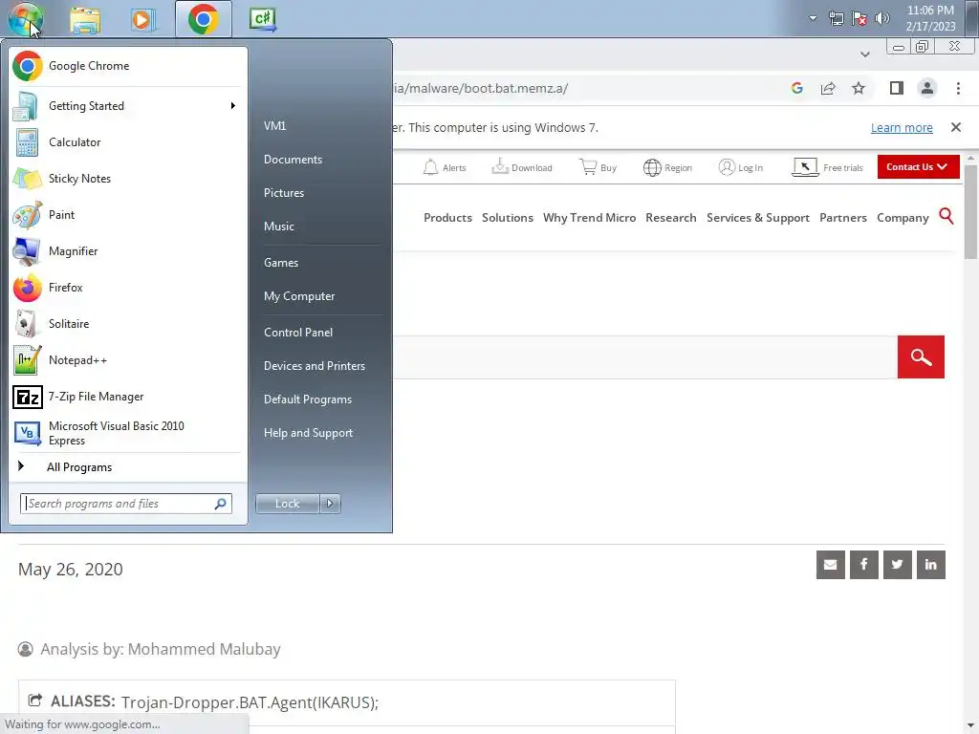Screen dimensions: 979x734
Task: Switch to Chrome on the taskbar
Action: click(203, 19)
